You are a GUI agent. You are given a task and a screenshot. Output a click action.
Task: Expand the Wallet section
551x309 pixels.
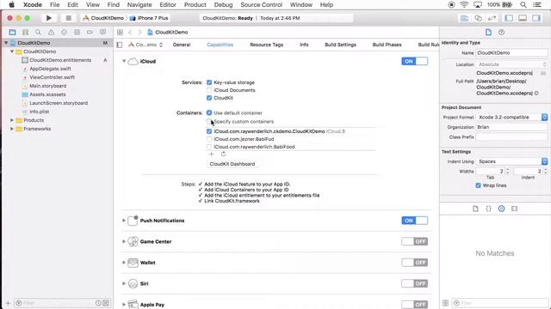point(124,263)
